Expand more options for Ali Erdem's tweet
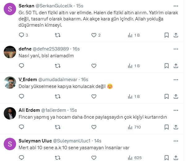 click(176, 110)
